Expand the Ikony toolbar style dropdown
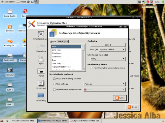This screenshot has height=123, width=165. pos(108,59)
